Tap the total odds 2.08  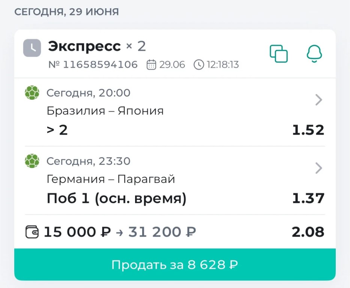pos(308,232)
